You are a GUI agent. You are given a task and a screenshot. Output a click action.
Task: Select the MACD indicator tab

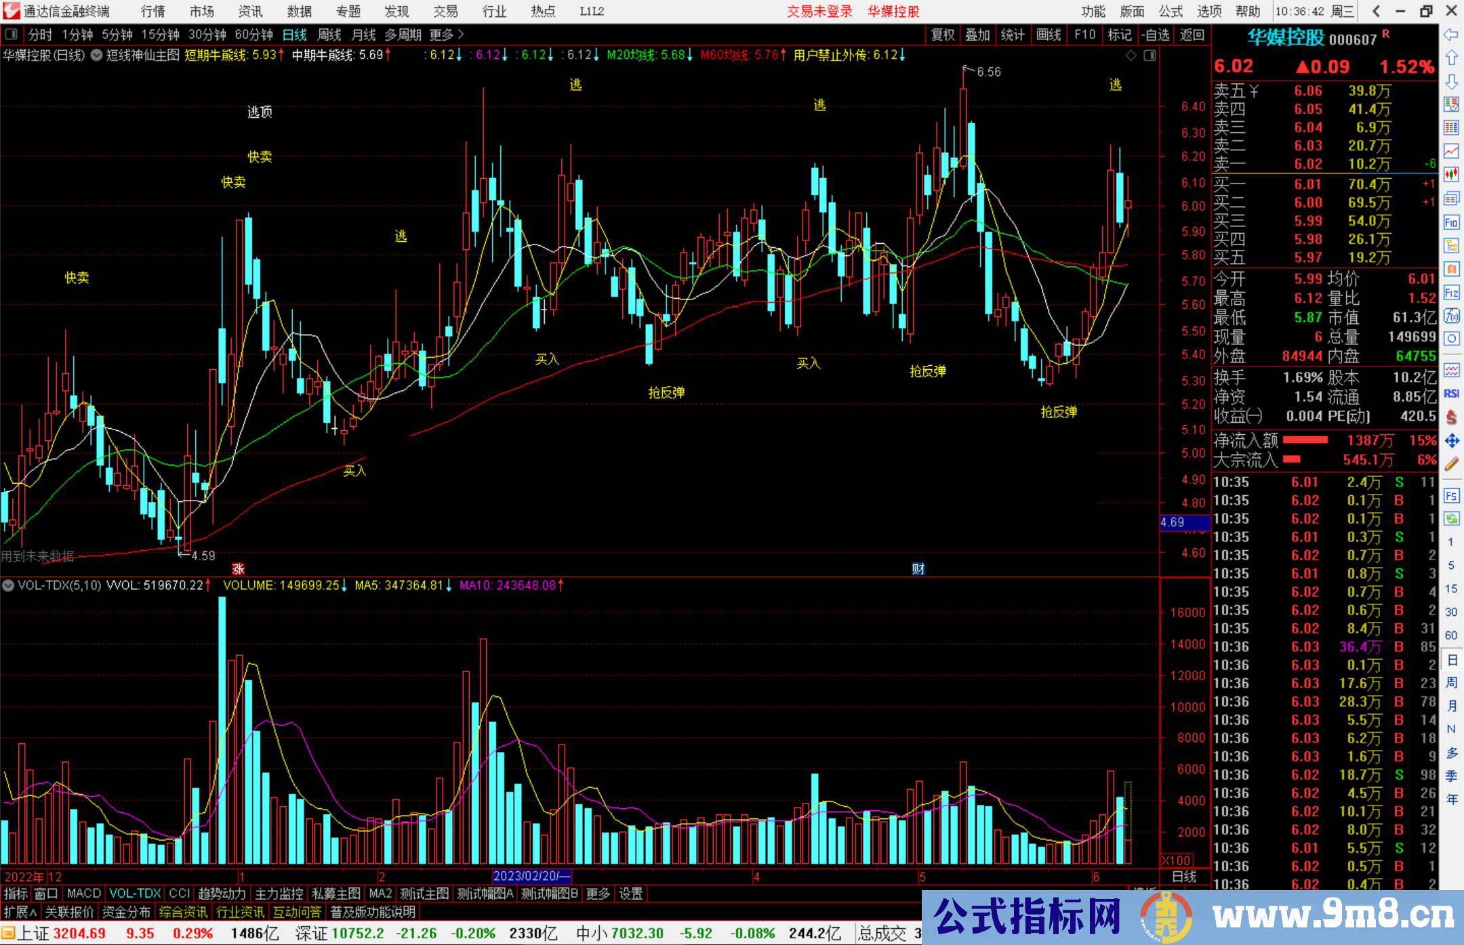coord(83,894)
